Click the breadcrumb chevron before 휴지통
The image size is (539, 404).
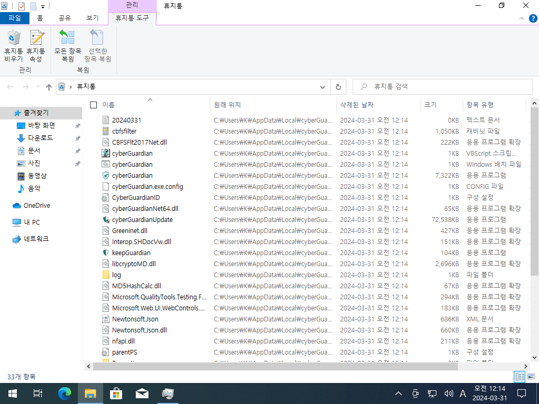(x=71, y=87)
